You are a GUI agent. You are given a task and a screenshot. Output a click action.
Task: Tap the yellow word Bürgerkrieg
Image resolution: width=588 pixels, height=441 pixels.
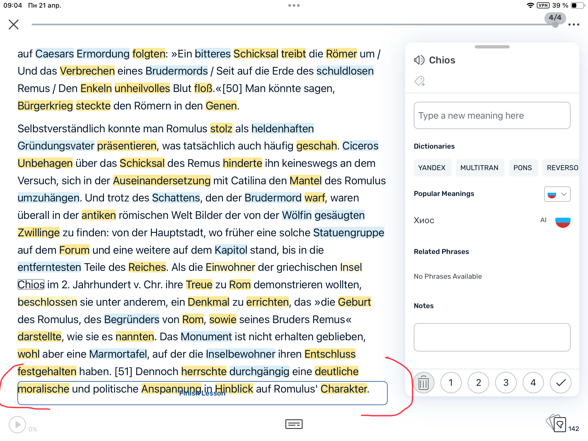(45, 106)
